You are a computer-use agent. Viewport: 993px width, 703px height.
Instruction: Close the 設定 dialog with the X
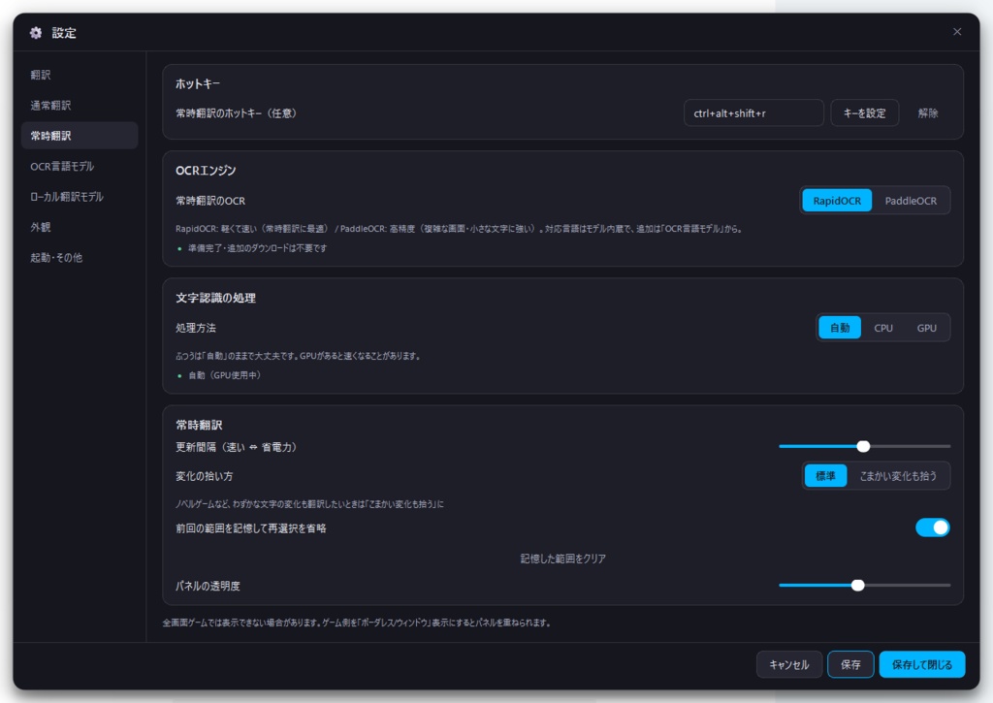(957, 32)
